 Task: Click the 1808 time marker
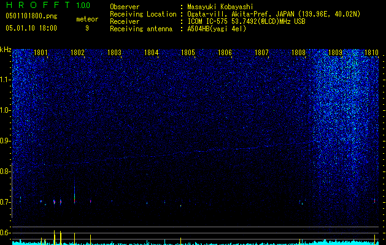click(299, 53)
